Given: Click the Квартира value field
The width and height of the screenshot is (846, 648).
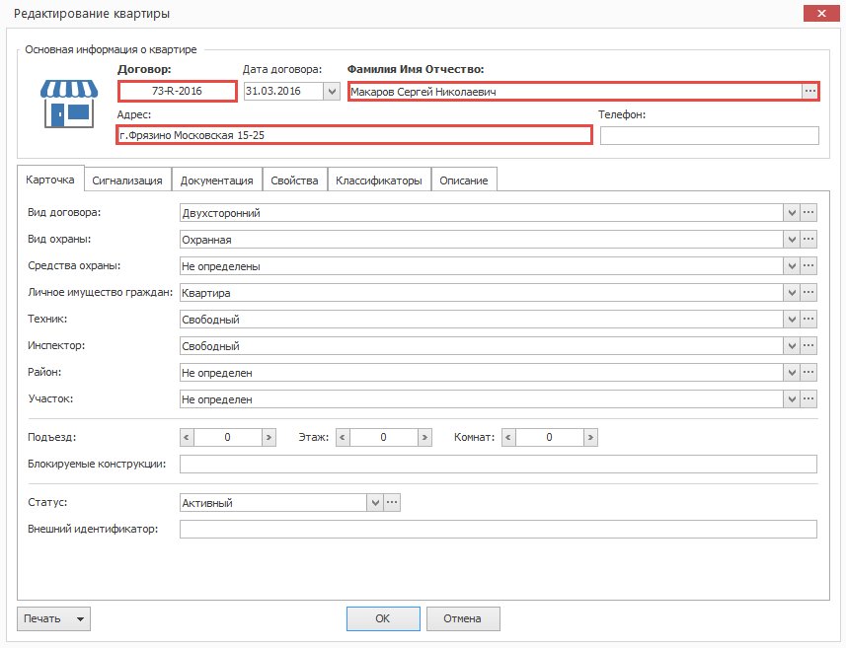Looking at the screenshot, I should click(482, 293).
